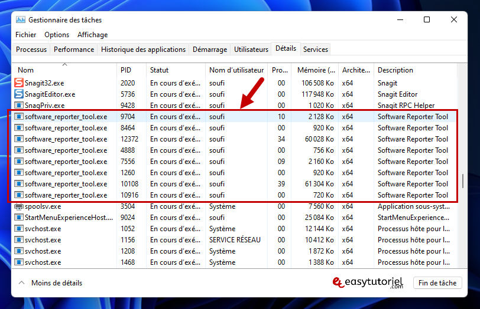Click icon of software_reporter_tool PID 12372

pos(19,139)
